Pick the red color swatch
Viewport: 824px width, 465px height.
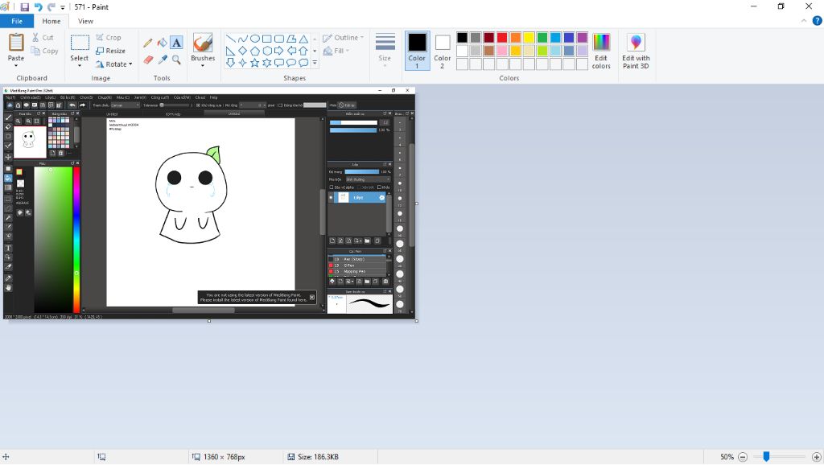coord(502,37)
